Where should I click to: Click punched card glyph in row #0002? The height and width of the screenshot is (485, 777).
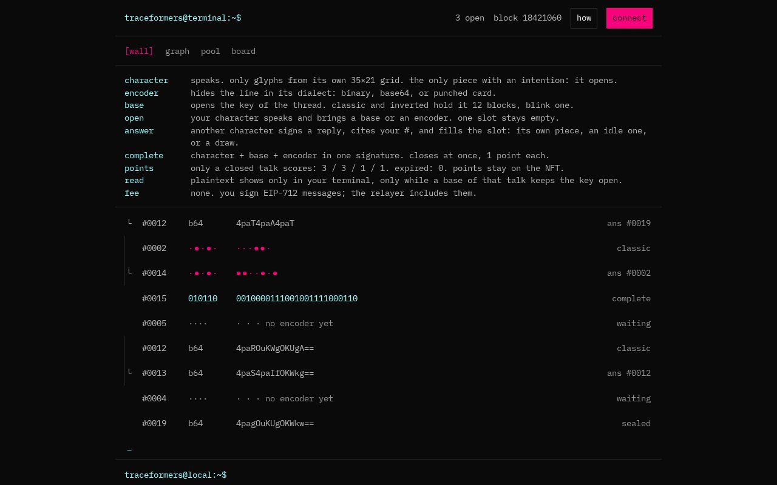click(x=203, y=248)
